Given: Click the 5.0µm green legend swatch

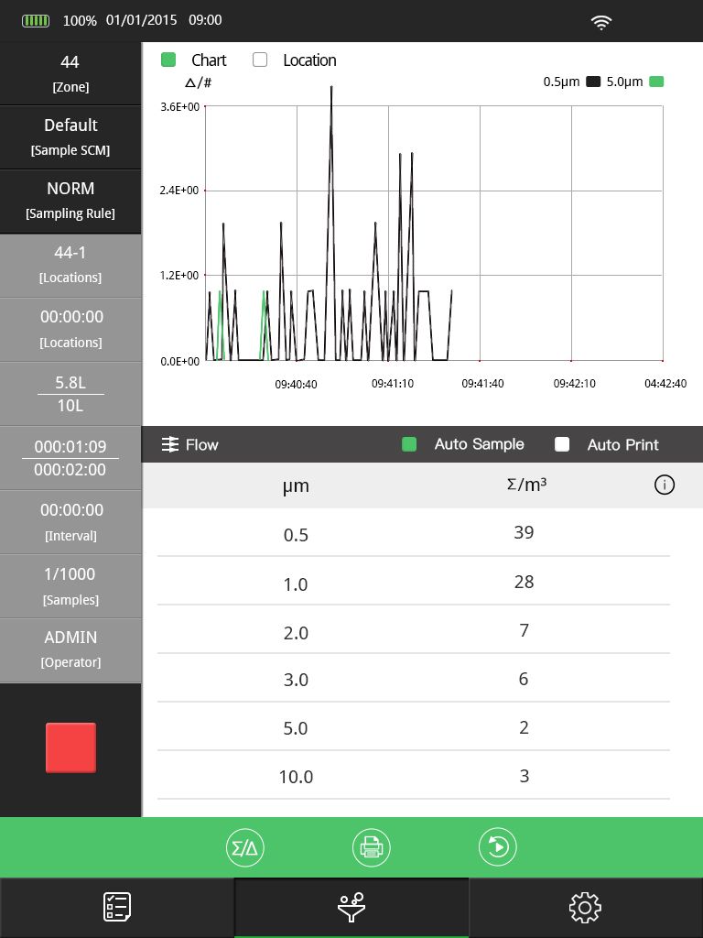Looking at the screenshot, I should [x=656, y=82].
